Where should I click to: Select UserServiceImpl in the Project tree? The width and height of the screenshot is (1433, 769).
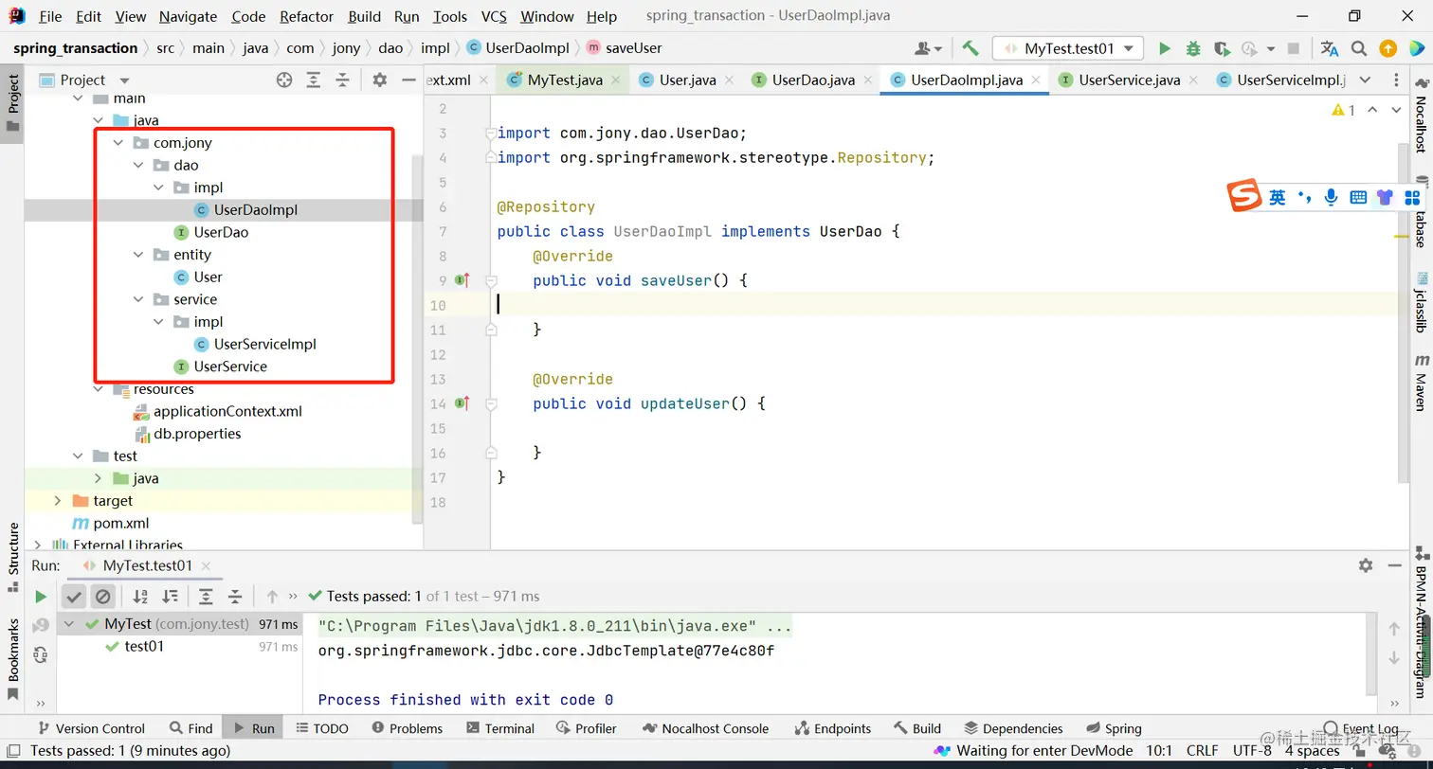point(265,344)
